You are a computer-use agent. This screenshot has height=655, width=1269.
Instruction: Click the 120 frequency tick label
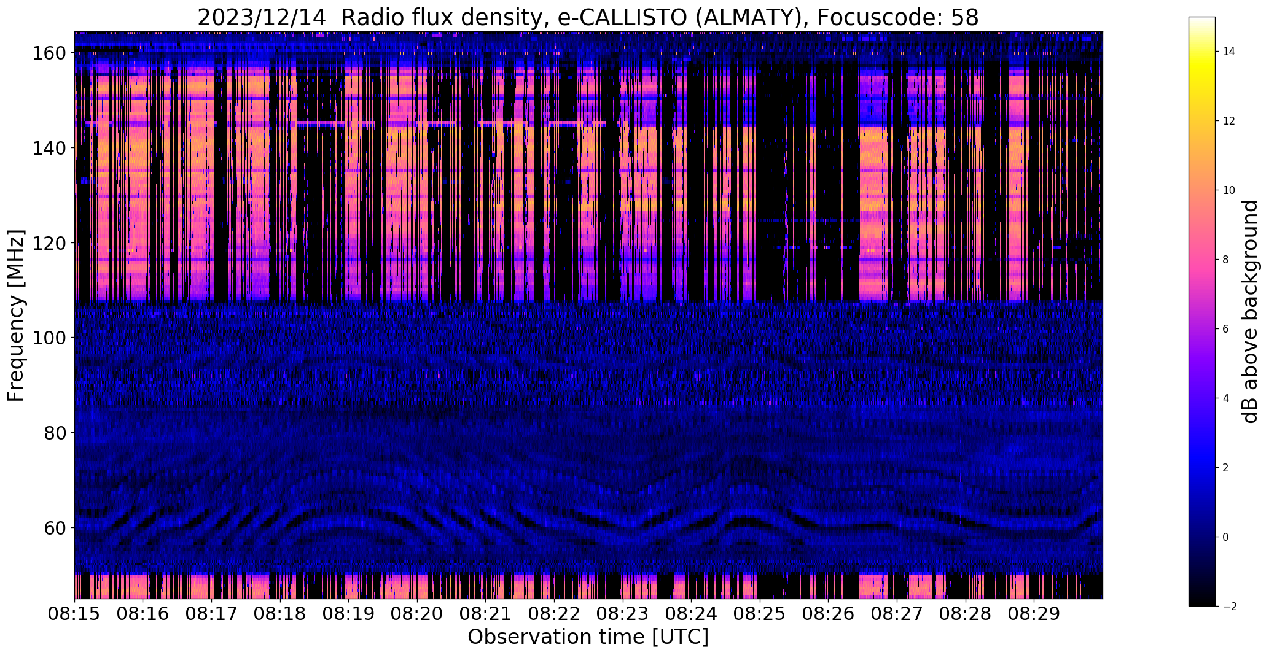pos(49,243)
